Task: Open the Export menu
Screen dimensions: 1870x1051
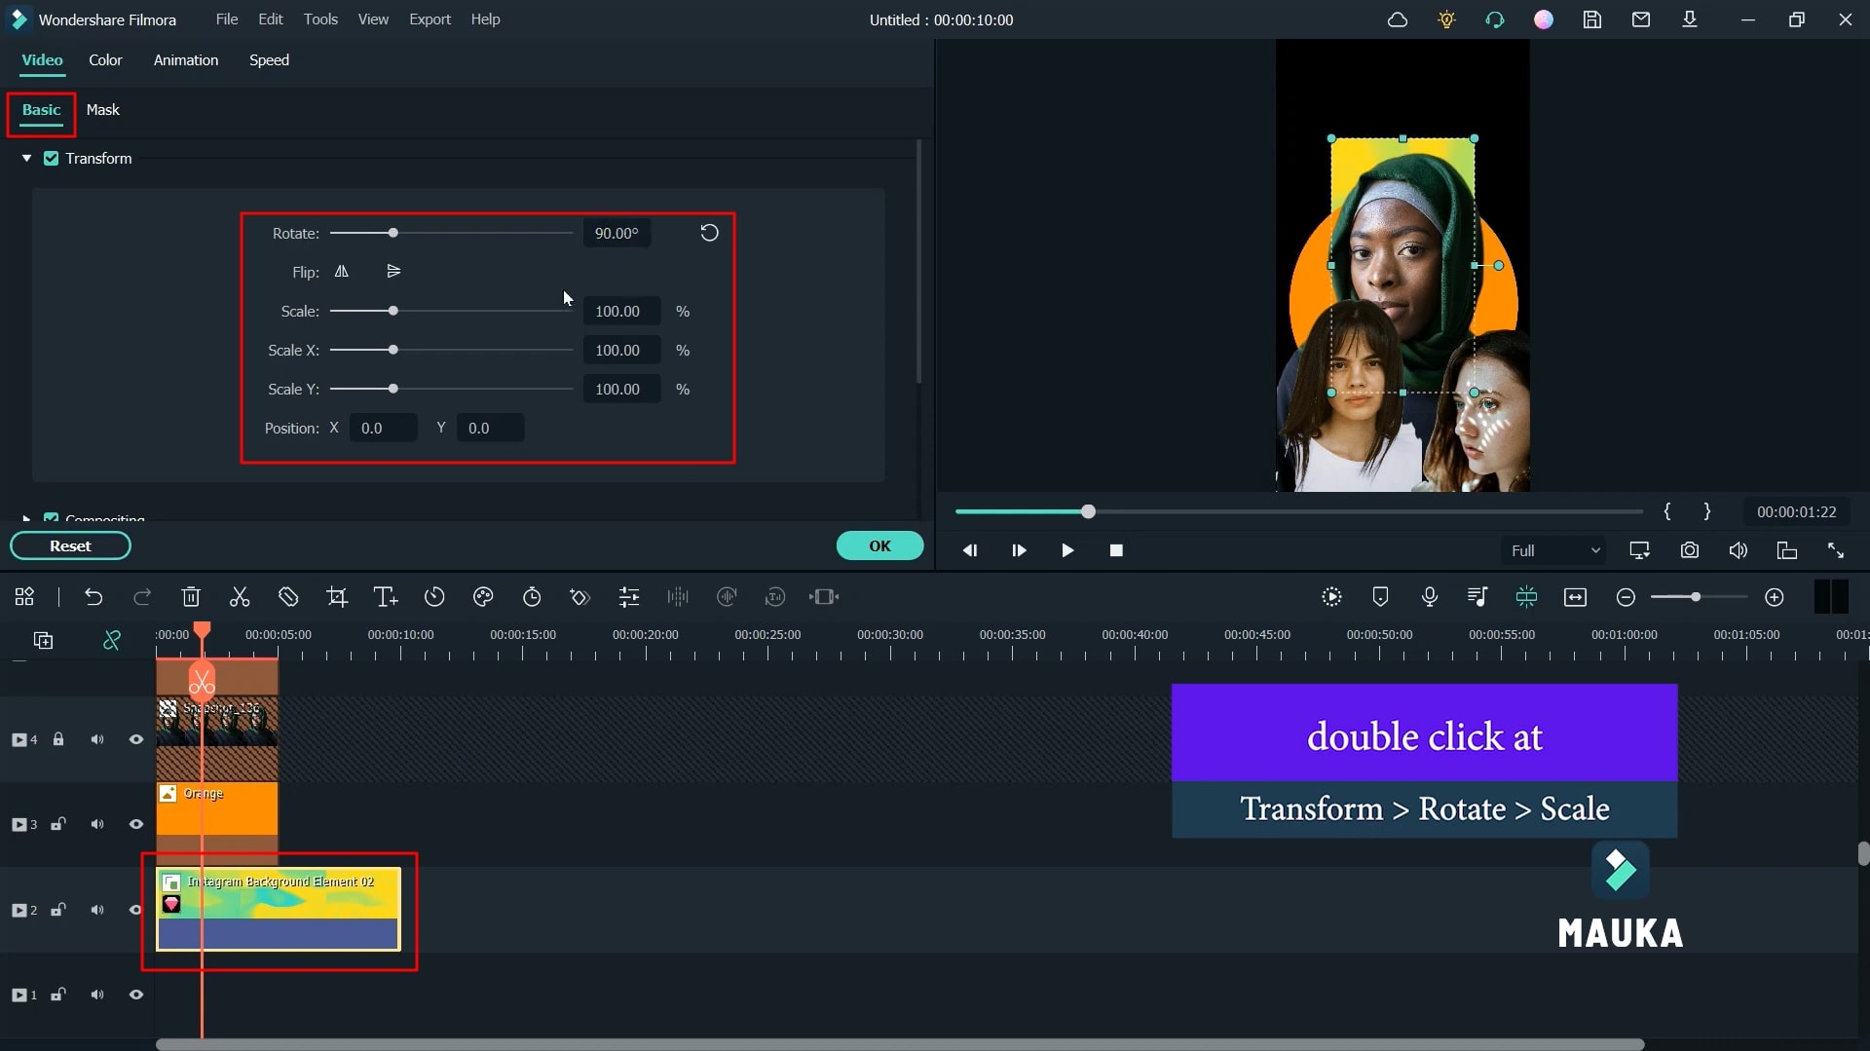Action: tap(430, 19)
